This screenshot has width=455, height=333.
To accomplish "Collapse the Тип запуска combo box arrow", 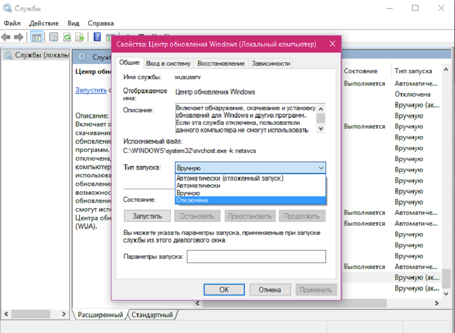I will pos(321,168).
